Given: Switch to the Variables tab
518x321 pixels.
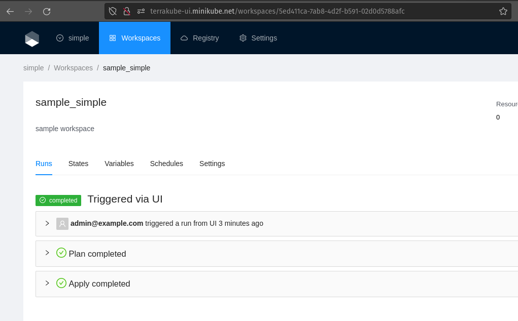Looking at the screenshot, I should tap(119, 164).
